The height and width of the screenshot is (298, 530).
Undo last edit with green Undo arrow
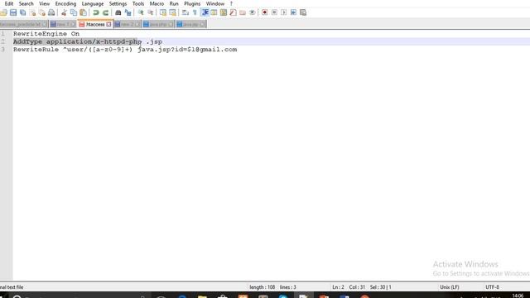(96, 12)
